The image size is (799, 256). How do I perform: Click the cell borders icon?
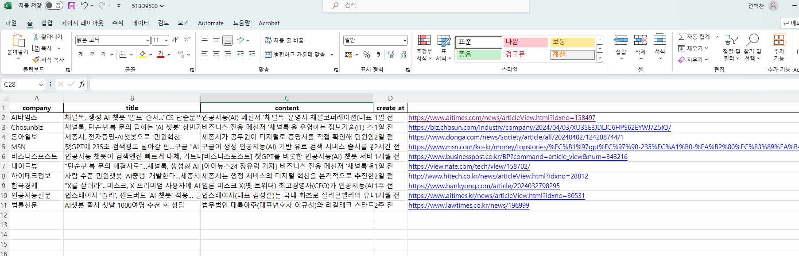(123, 54)
